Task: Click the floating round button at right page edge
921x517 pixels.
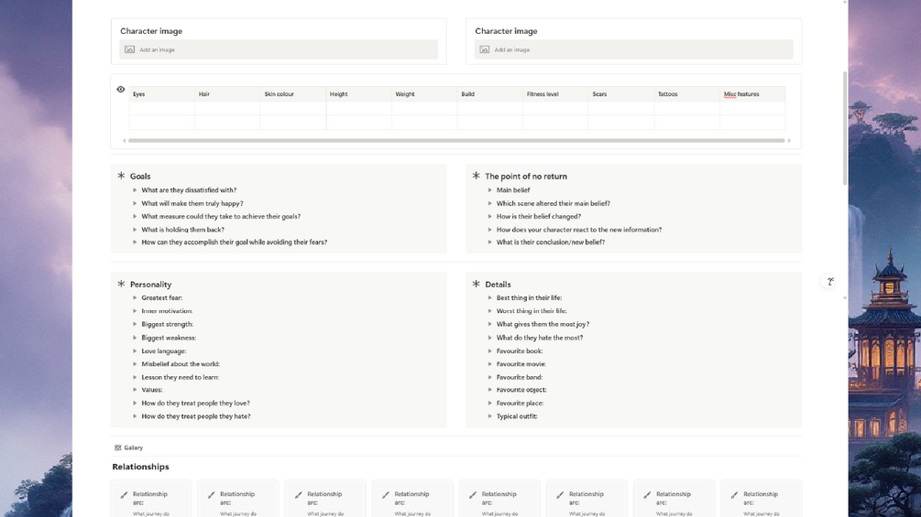Action: point(830,282)
